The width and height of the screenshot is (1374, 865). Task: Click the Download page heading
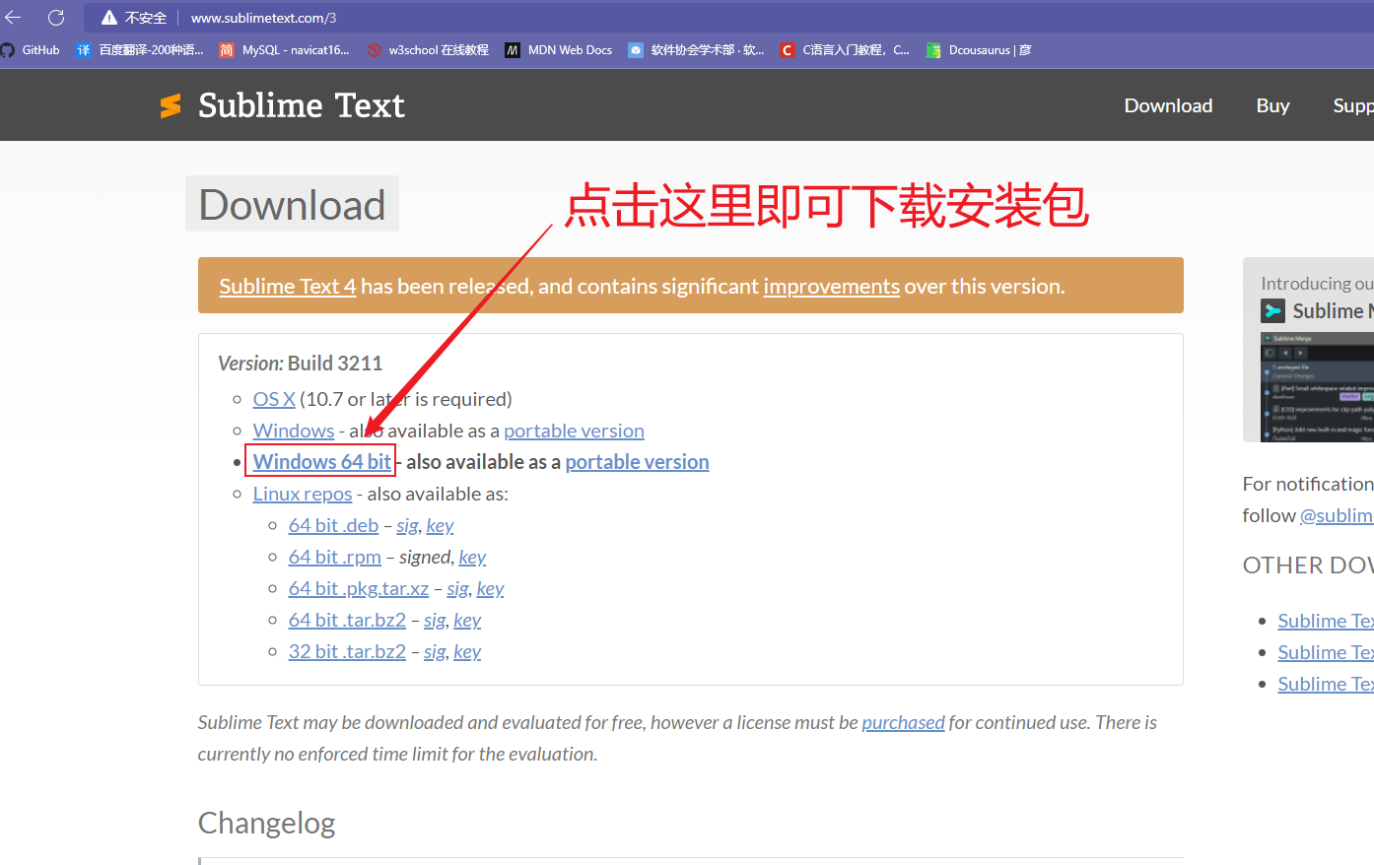(x=292, y=204)
